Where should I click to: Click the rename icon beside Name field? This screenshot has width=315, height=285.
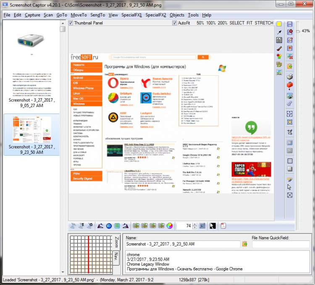coord(245,244)
